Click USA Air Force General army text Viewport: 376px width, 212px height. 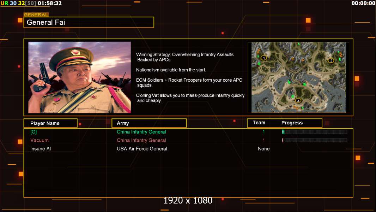pos(142,149)
